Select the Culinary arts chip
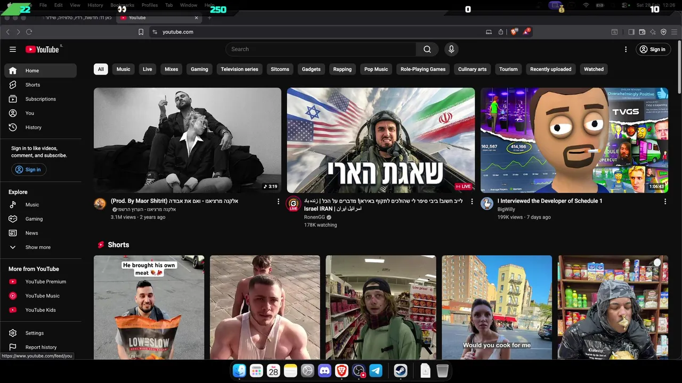 [x=472, y=69]
